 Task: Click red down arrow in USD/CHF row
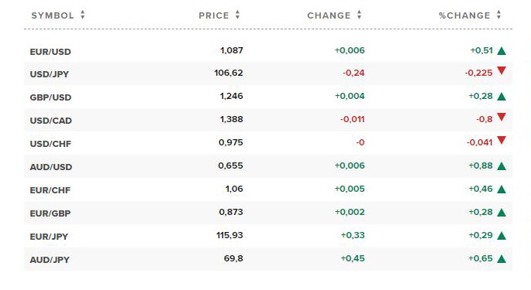tap(502, 140)
